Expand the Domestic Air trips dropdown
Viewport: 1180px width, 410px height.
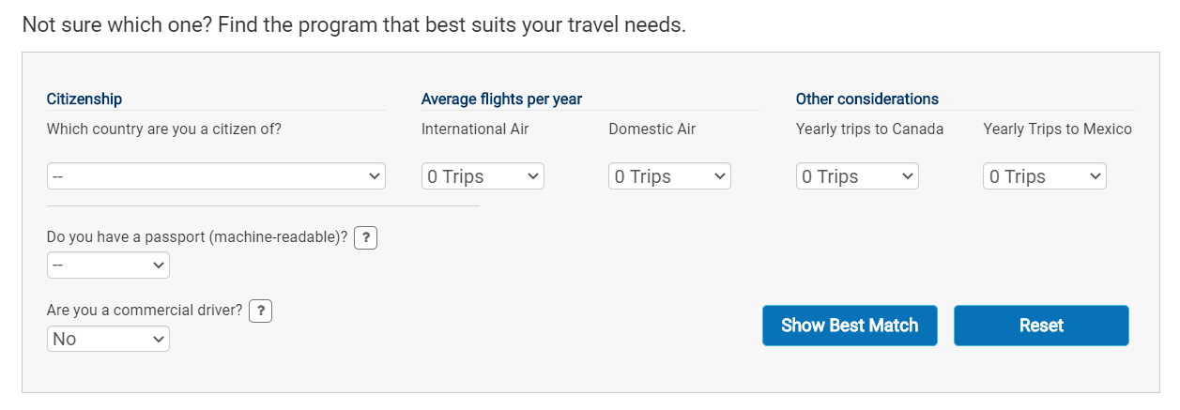tap(669, 176)
